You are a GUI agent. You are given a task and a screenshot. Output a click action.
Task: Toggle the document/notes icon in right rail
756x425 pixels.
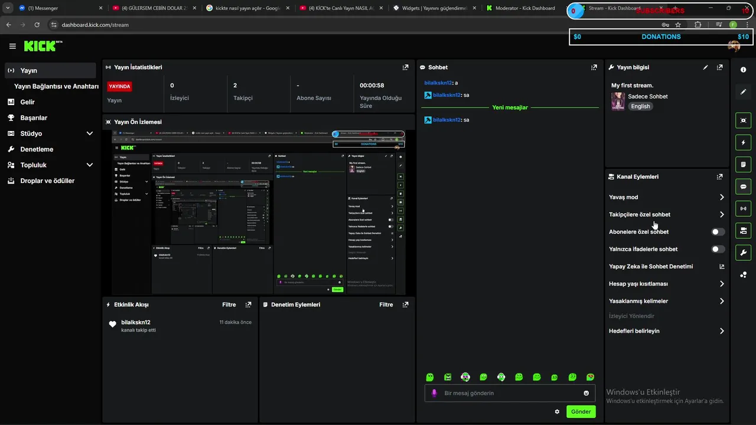(x=744, y=164)
